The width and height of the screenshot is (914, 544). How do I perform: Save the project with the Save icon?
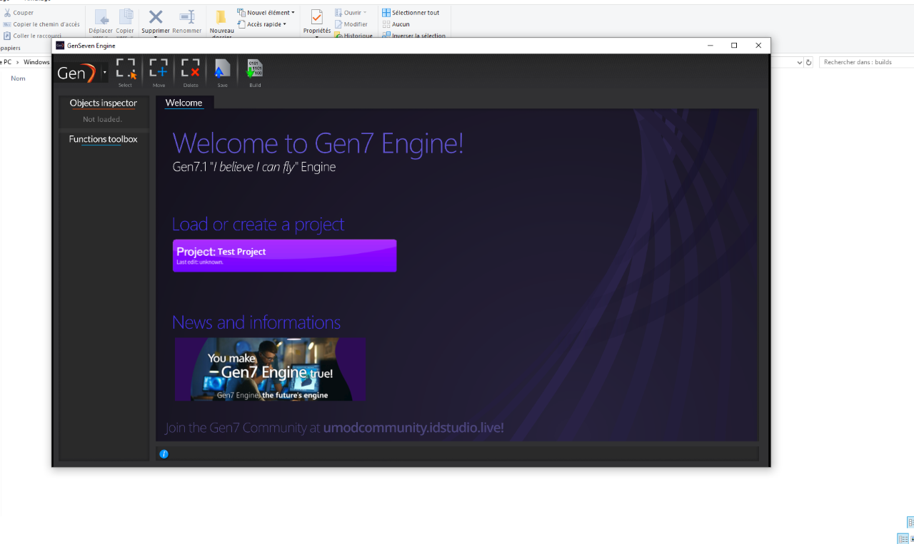click(x=222, y=71)
